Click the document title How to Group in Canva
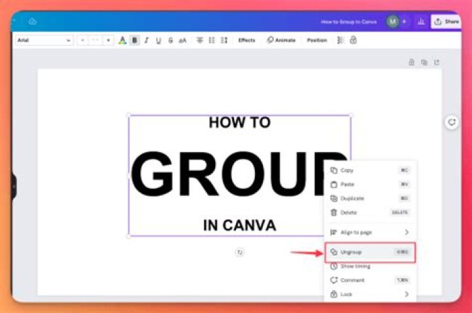 (349, 22)
